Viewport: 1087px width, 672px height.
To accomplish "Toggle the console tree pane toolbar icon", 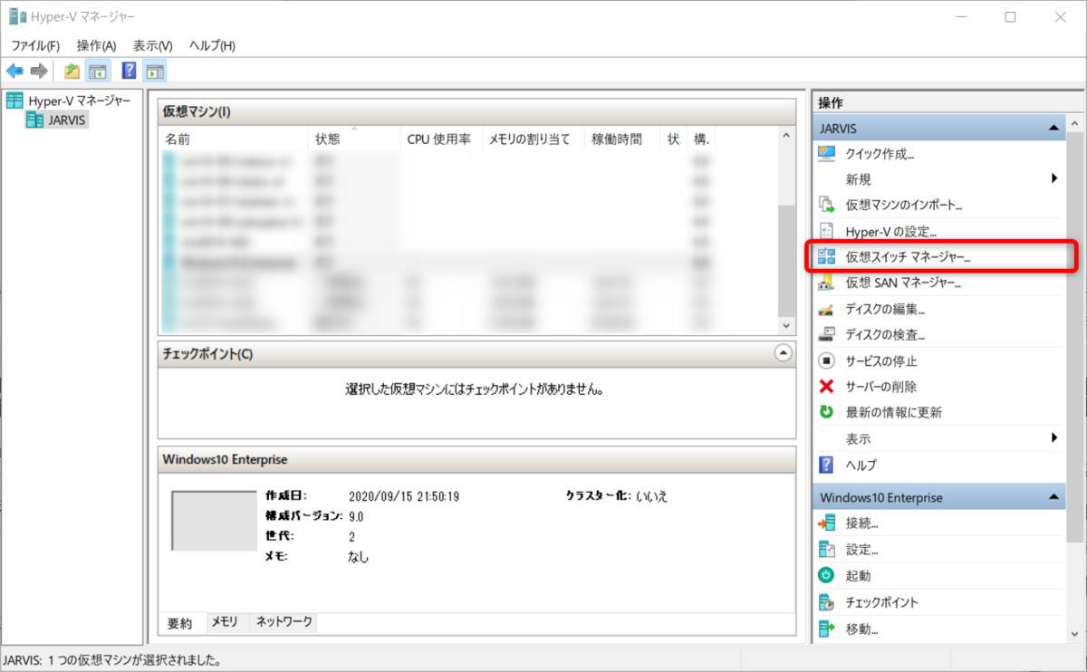I will click(97, 71).
